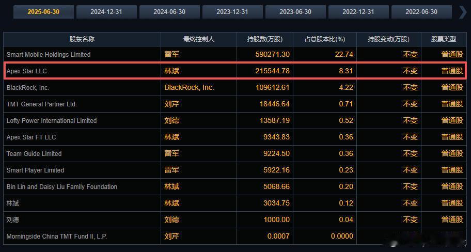Select the 2025-06-30 date tab

coord(43,12)
